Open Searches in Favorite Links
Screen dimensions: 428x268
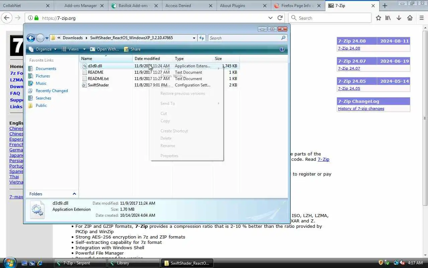pyautogui.click(x=43, y=98)
